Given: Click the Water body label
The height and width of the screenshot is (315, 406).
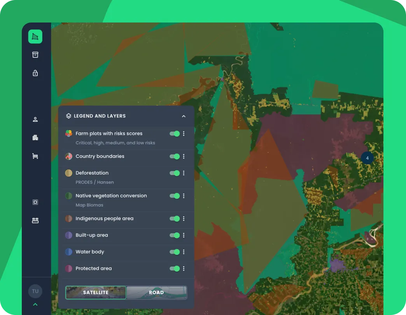Looking at the screenshot, I should pyautogui.click(x=90, y=252).
